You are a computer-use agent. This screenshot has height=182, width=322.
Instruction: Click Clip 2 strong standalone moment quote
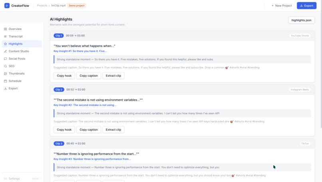coord(182,114)
